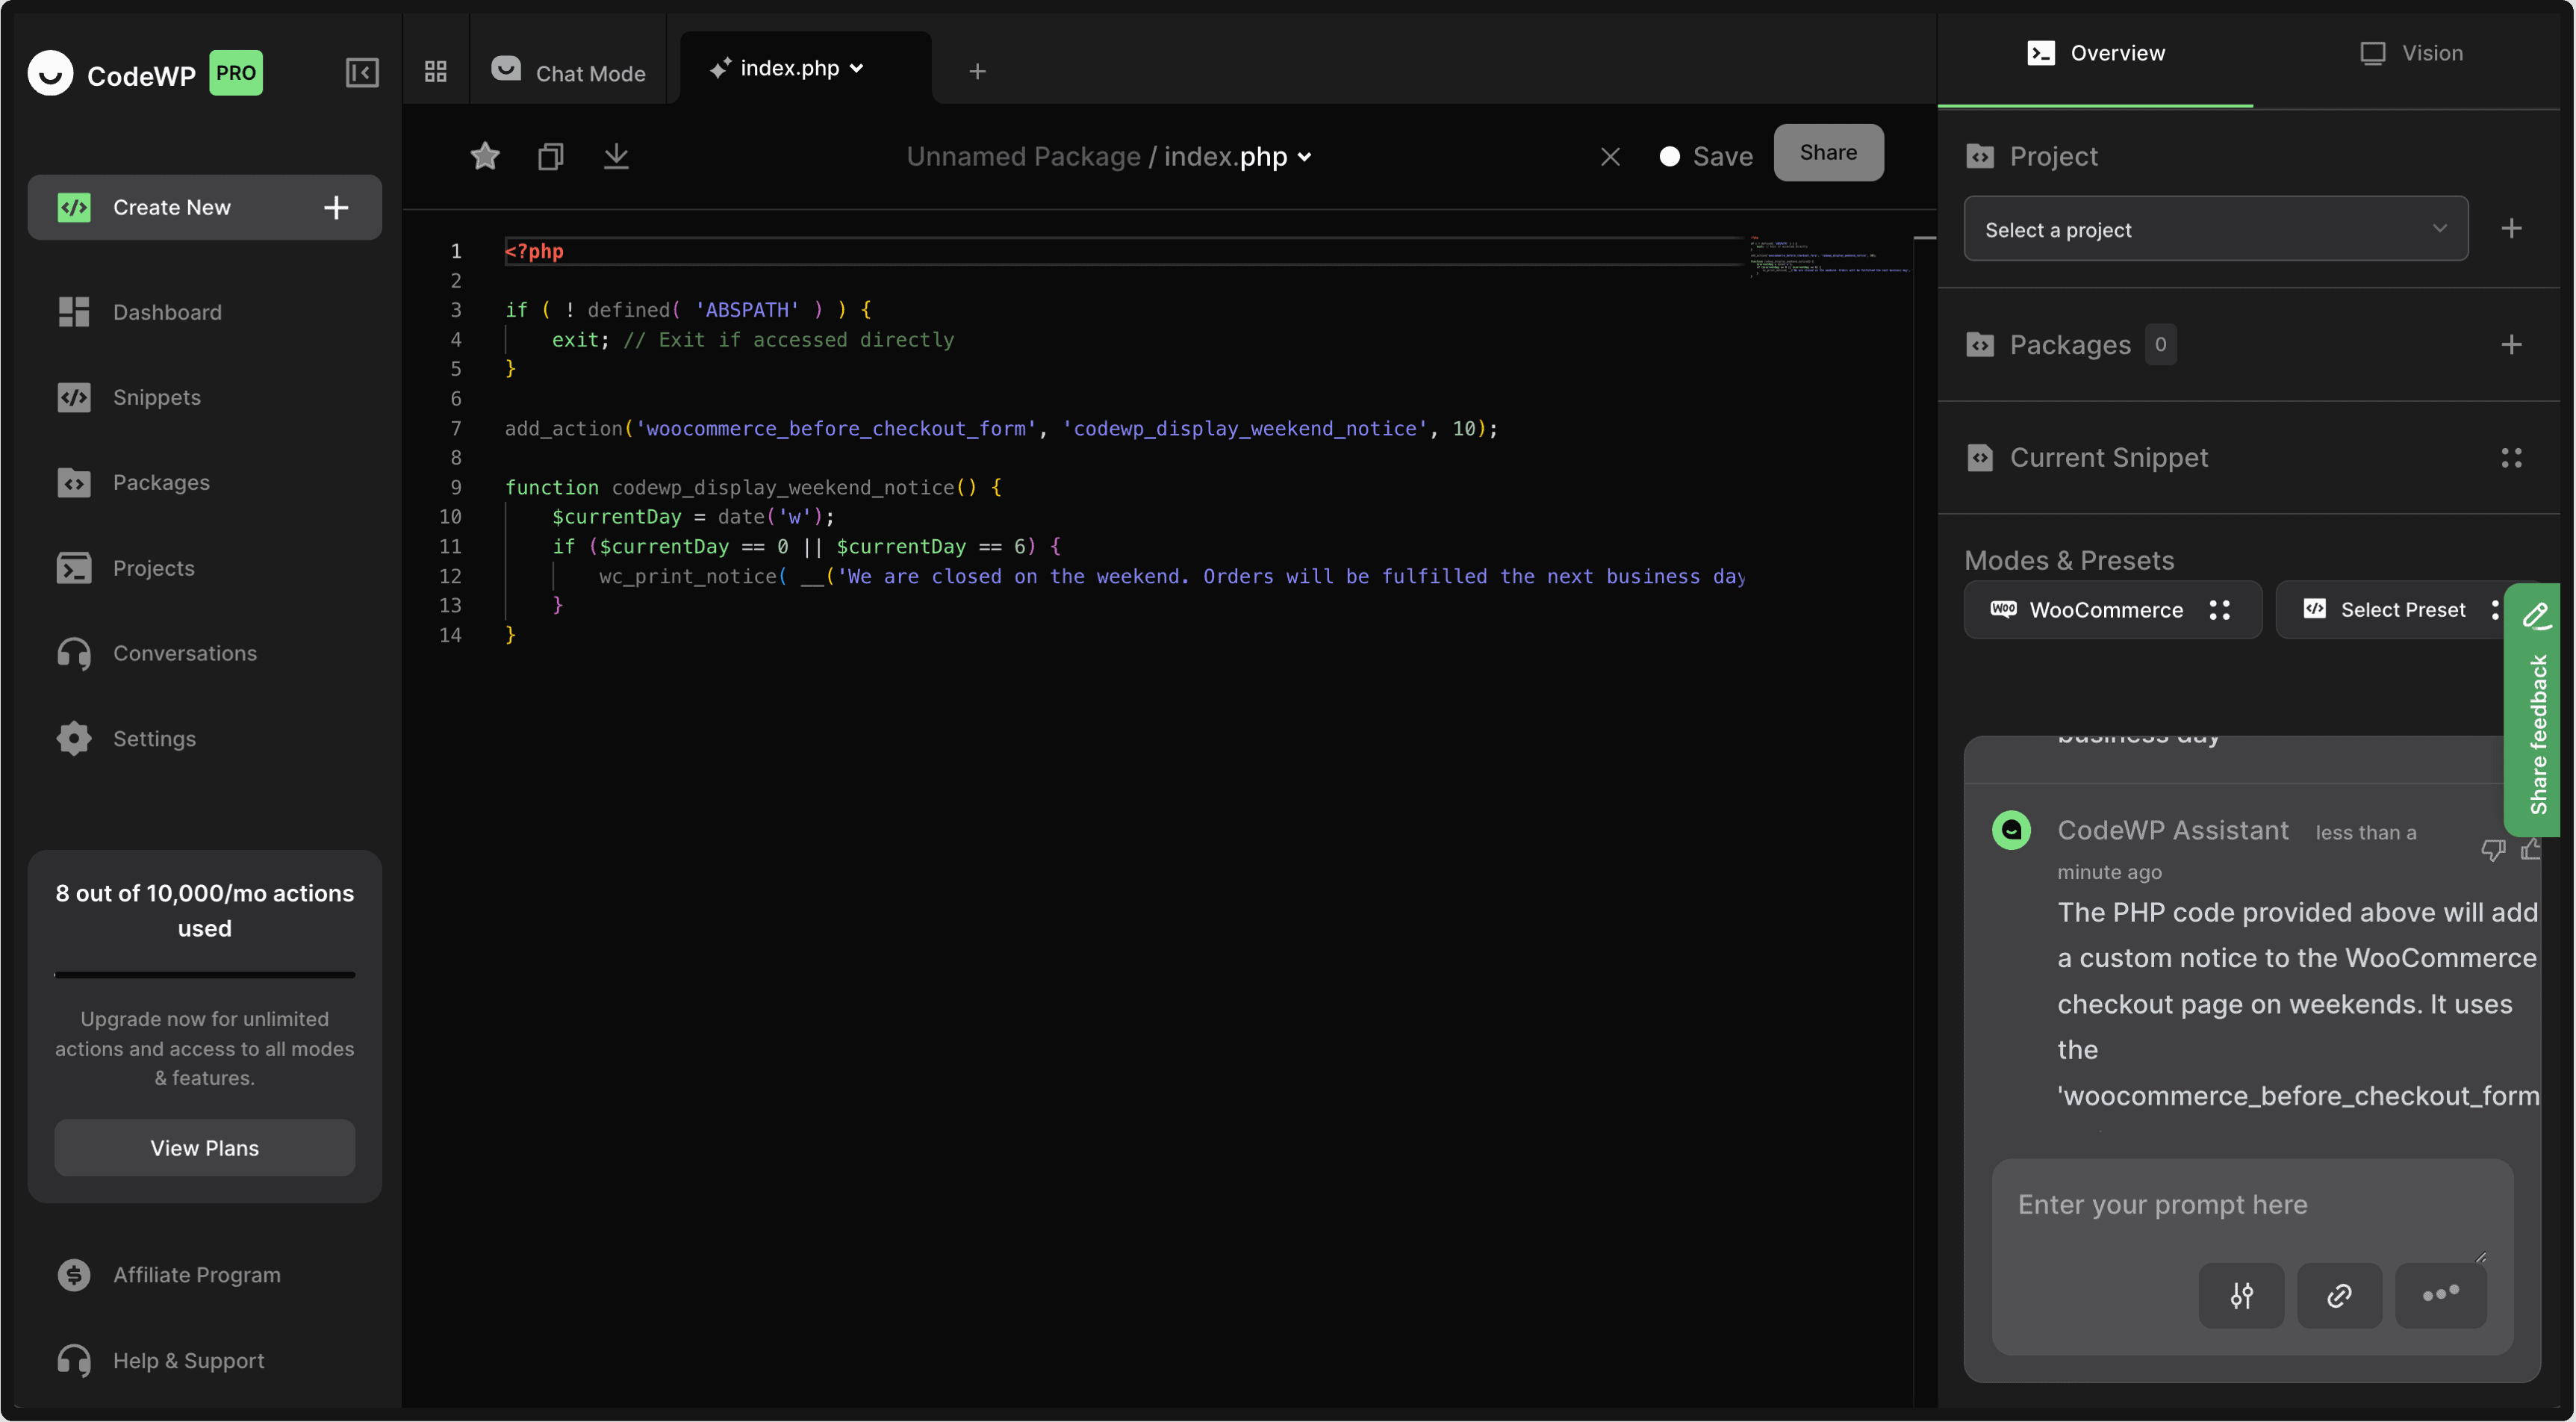Screen dimensions: 2576x1422
Task: Click the link attach icon
Action: pyautogui.click(x=2339, y=1296)
